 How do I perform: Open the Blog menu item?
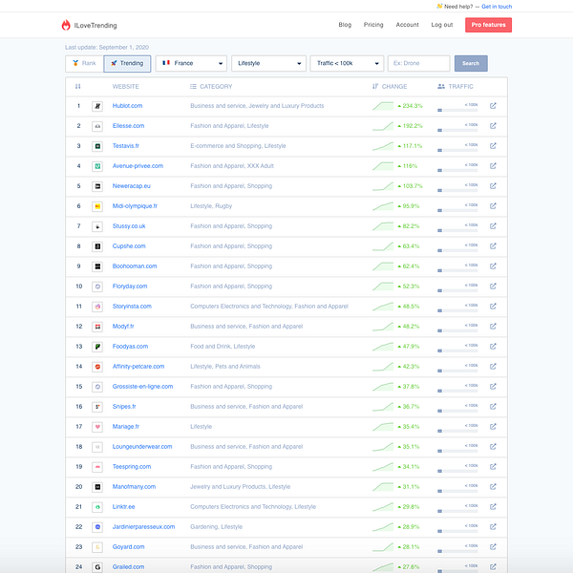tap(345, 25)
